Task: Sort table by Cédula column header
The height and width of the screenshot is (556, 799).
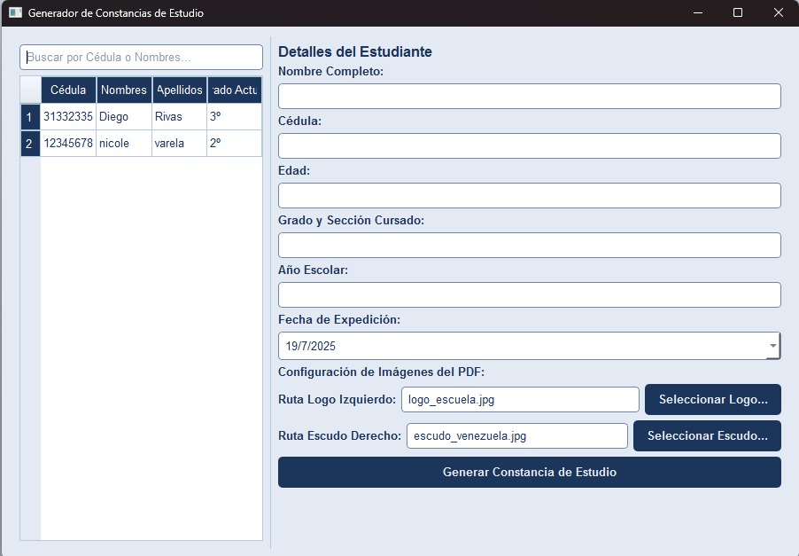Action: pyautogui.click(x=68, y=90)
